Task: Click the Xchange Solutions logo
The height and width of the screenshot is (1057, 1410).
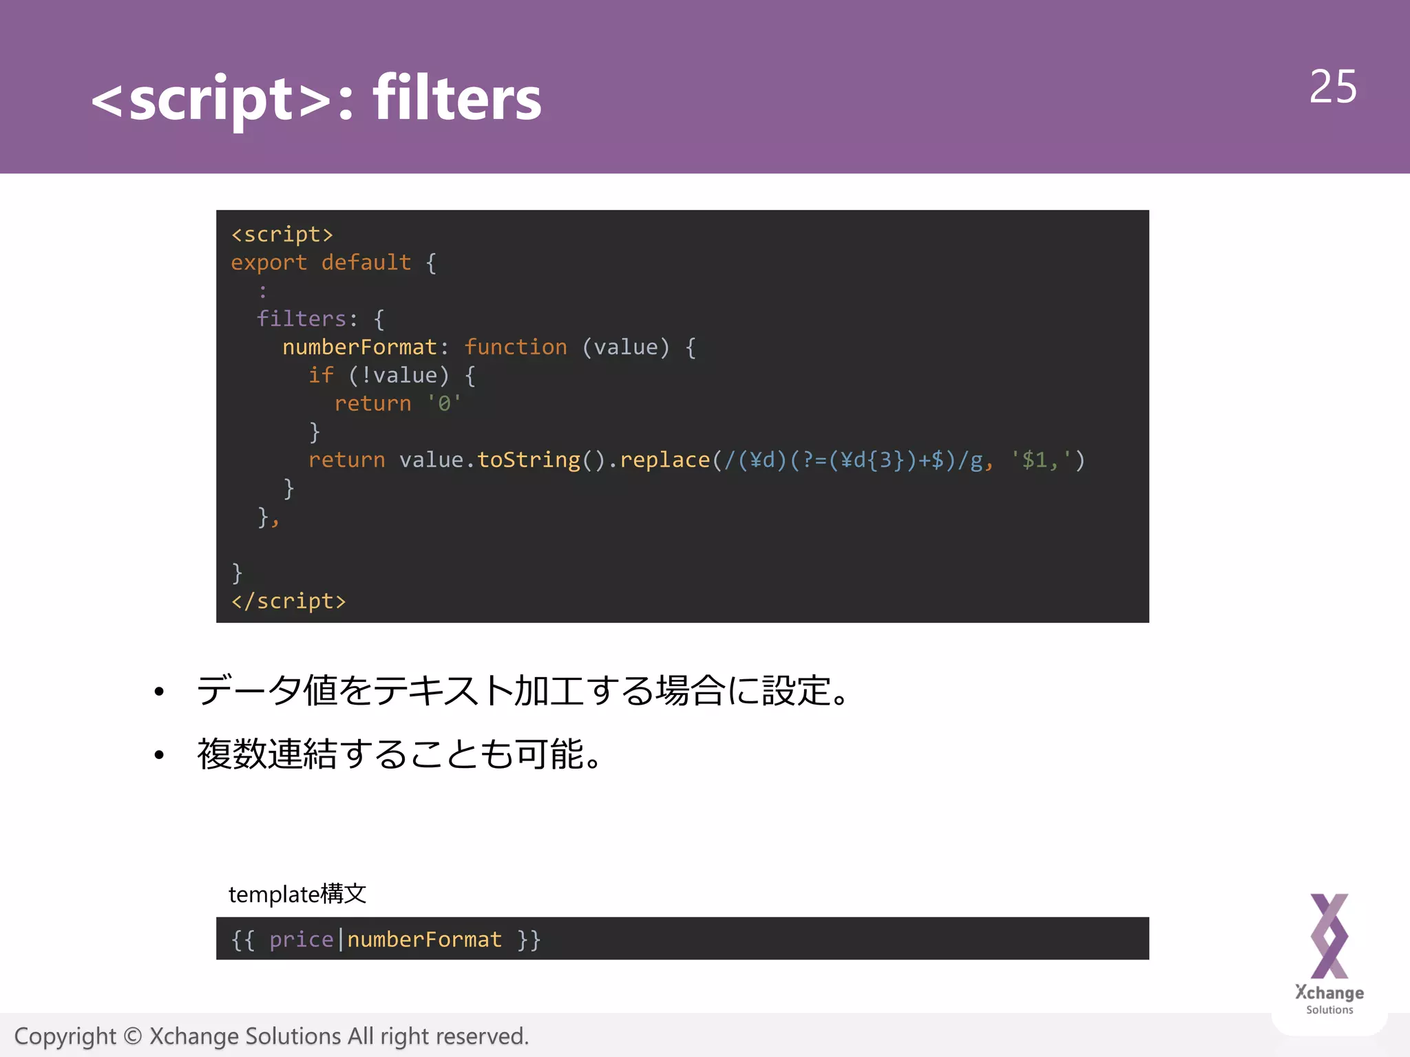Action: [1329, 954]
